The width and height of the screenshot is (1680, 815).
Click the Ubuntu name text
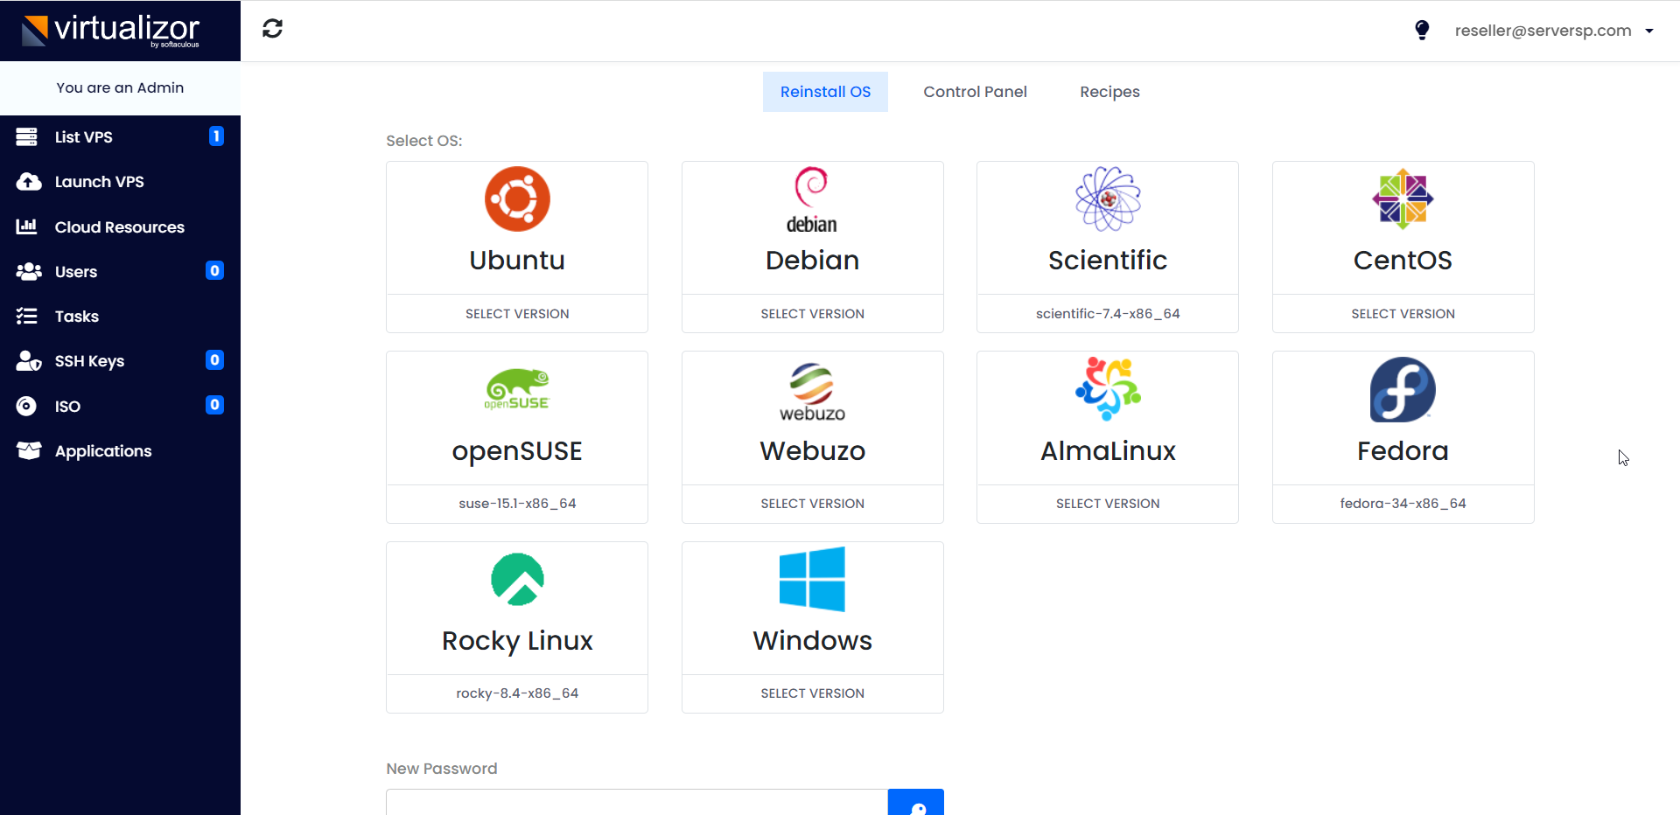tap(517, 261)
